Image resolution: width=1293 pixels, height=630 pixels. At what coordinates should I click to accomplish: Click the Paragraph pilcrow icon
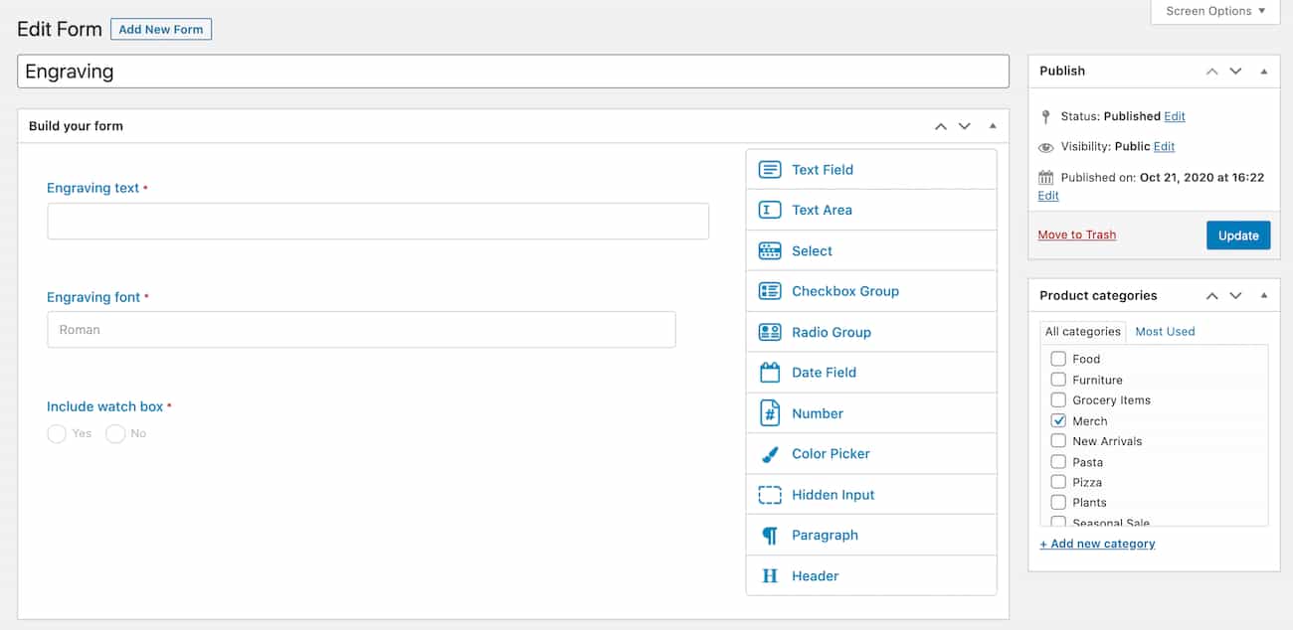(x=770, y=536)
